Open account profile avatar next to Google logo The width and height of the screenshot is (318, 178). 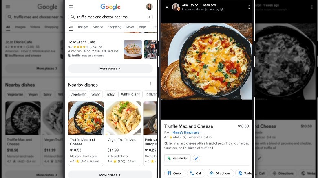tap(150, 7)
